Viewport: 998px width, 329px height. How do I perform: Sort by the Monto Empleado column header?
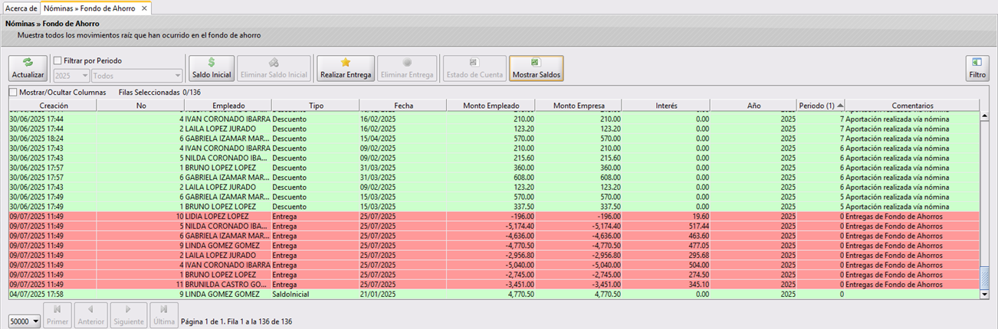coord(490,105)
